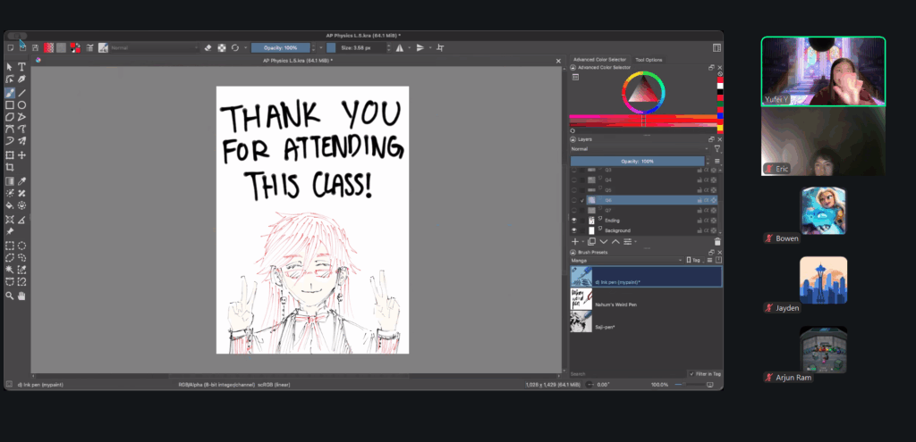Click the add new layer plus icon
The image size is (916, 442).
(x=575, y=241)
